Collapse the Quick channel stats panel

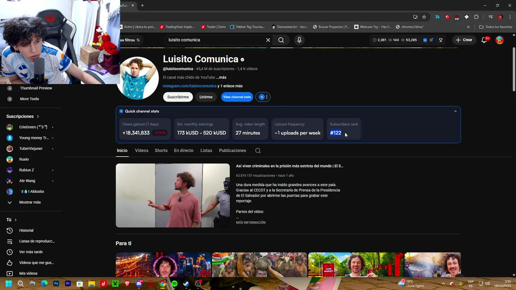(x=456, y=111)
